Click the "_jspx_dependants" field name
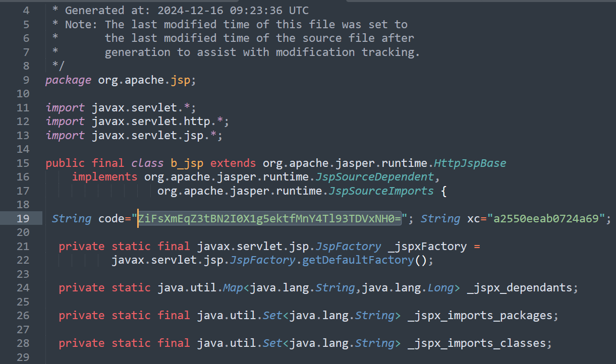The image size is (616, 364). pyautogui.click(x=520, y=287)
